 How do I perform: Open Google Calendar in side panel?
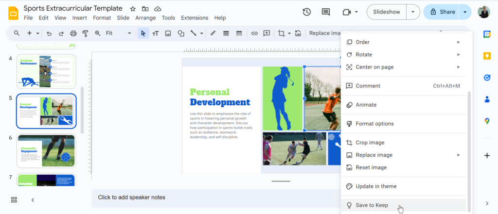487,34
